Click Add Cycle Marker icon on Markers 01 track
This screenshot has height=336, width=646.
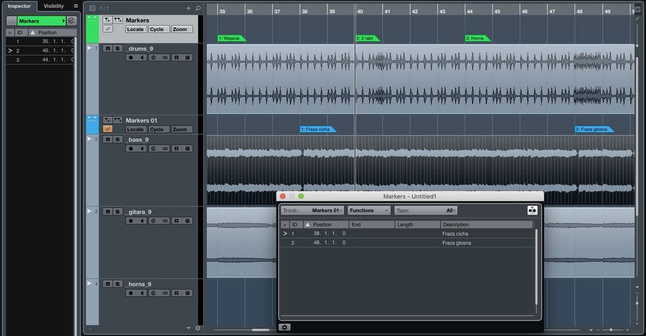point(118,120)
